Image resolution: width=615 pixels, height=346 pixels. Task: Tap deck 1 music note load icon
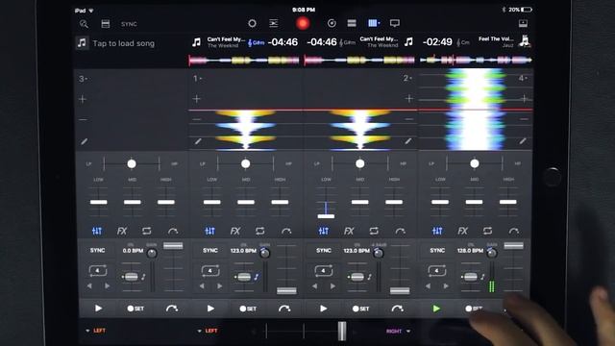pos(196,42)
